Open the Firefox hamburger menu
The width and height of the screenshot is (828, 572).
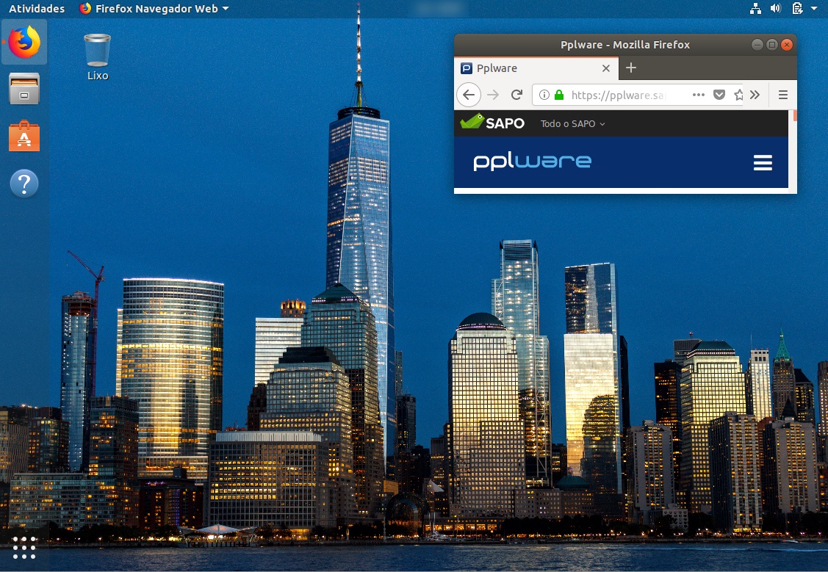783,95
